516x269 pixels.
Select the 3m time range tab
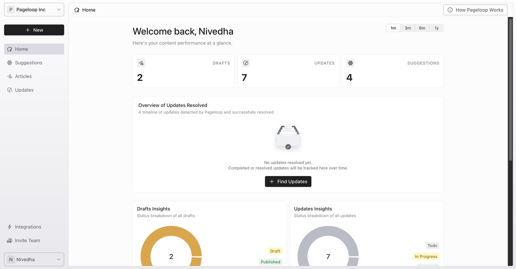(x=408, y=28)
